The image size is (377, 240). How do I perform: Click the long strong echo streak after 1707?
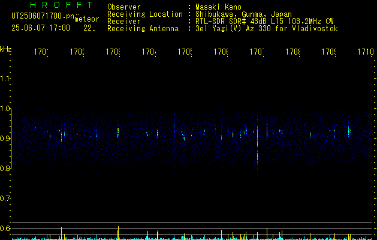pos(257,145)
